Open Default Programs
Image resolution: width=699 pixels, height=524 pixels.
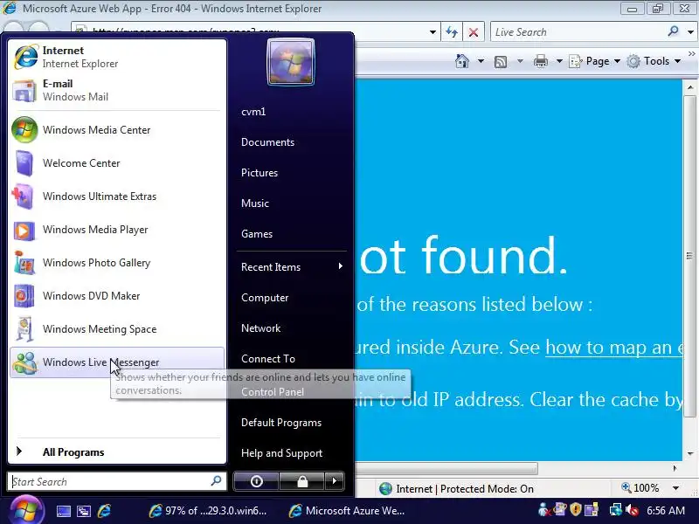pos(281,423)
